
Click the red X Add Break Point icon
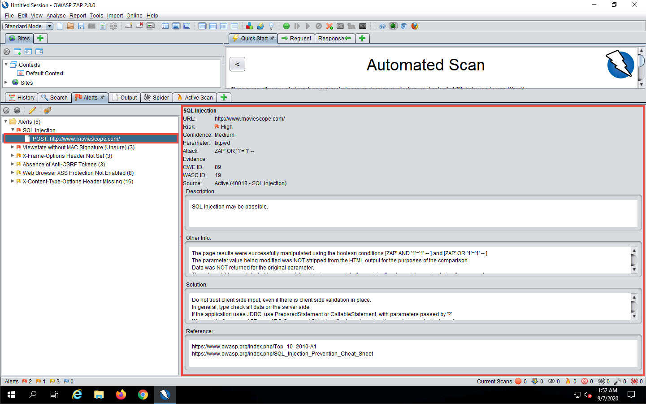click(x=330, y=26)
